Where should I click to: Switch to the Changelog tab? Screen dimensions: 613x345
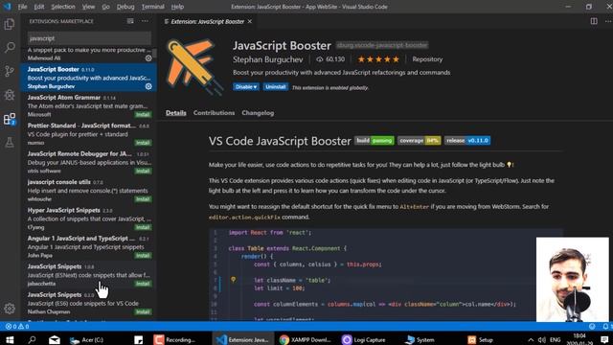[258, 113]
